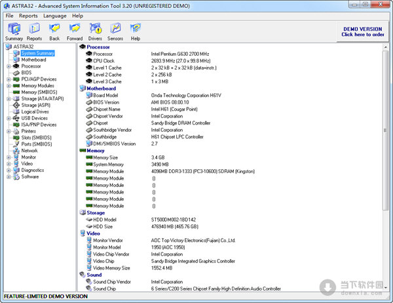Click the Sound Chip Vendor row label

(x=112, y=282)
